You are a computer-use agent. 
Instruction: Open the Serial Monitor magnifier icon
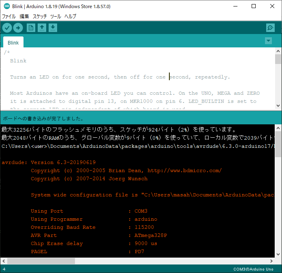pos(270,28)
